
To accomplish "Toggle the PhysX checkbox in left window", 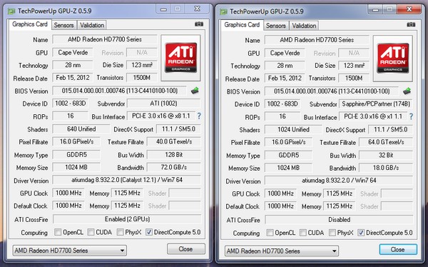I will coord(120,232).
